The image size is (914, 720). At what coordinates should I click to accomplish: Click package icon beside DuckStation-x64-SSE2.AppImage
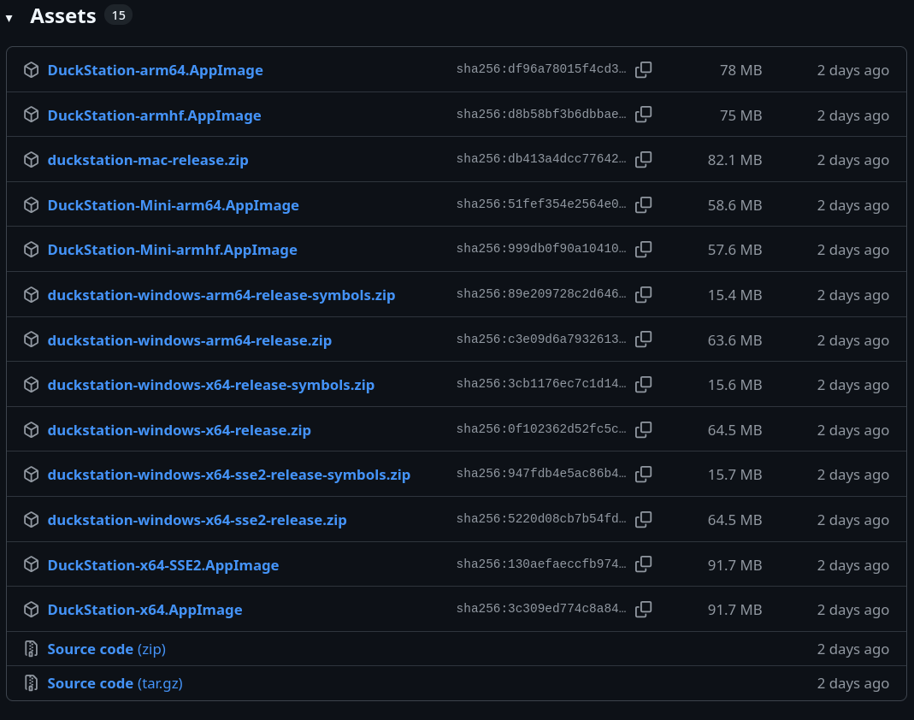[31, 564]
